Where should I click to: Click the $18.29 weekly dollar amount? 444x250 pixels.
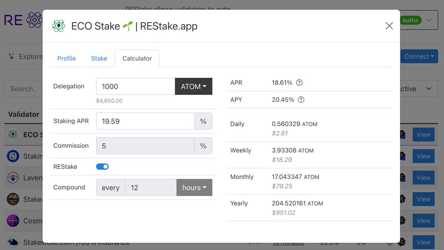point(282,160)
